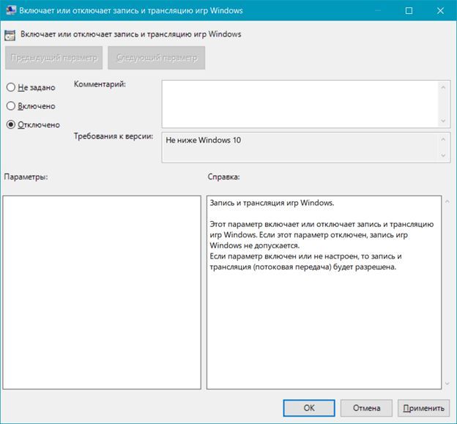Viewport: 457px width, 424px height.
Task: Click the "Параметры:" label
Action: tap(26, 177)
